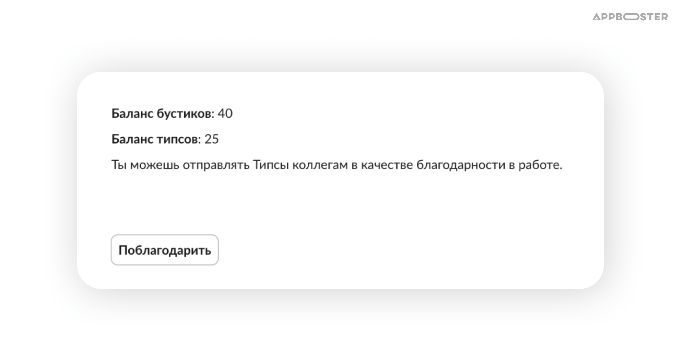
Task: Click the pill-shaped O in the Appbooster logo
Action: (631, 17)
